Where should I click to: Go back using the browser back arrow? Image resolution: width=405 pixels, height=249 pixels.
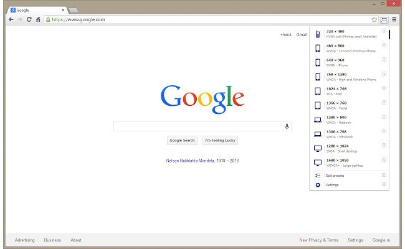click(11, 20)
